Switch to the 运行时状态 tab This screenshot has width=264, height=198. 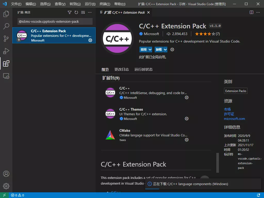(143, 69)
